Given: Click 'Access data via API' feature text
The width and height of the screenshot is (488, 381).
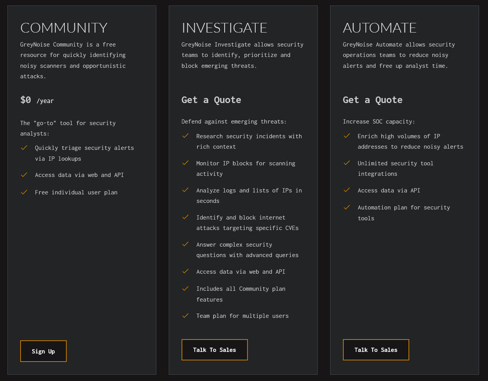Looking at the screenshot, I should (x=389, y=190).
